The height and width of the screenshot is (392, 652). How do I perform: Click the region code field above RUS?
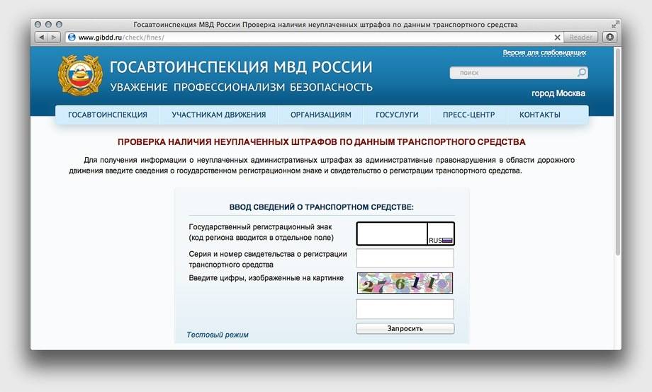(440, 230)
